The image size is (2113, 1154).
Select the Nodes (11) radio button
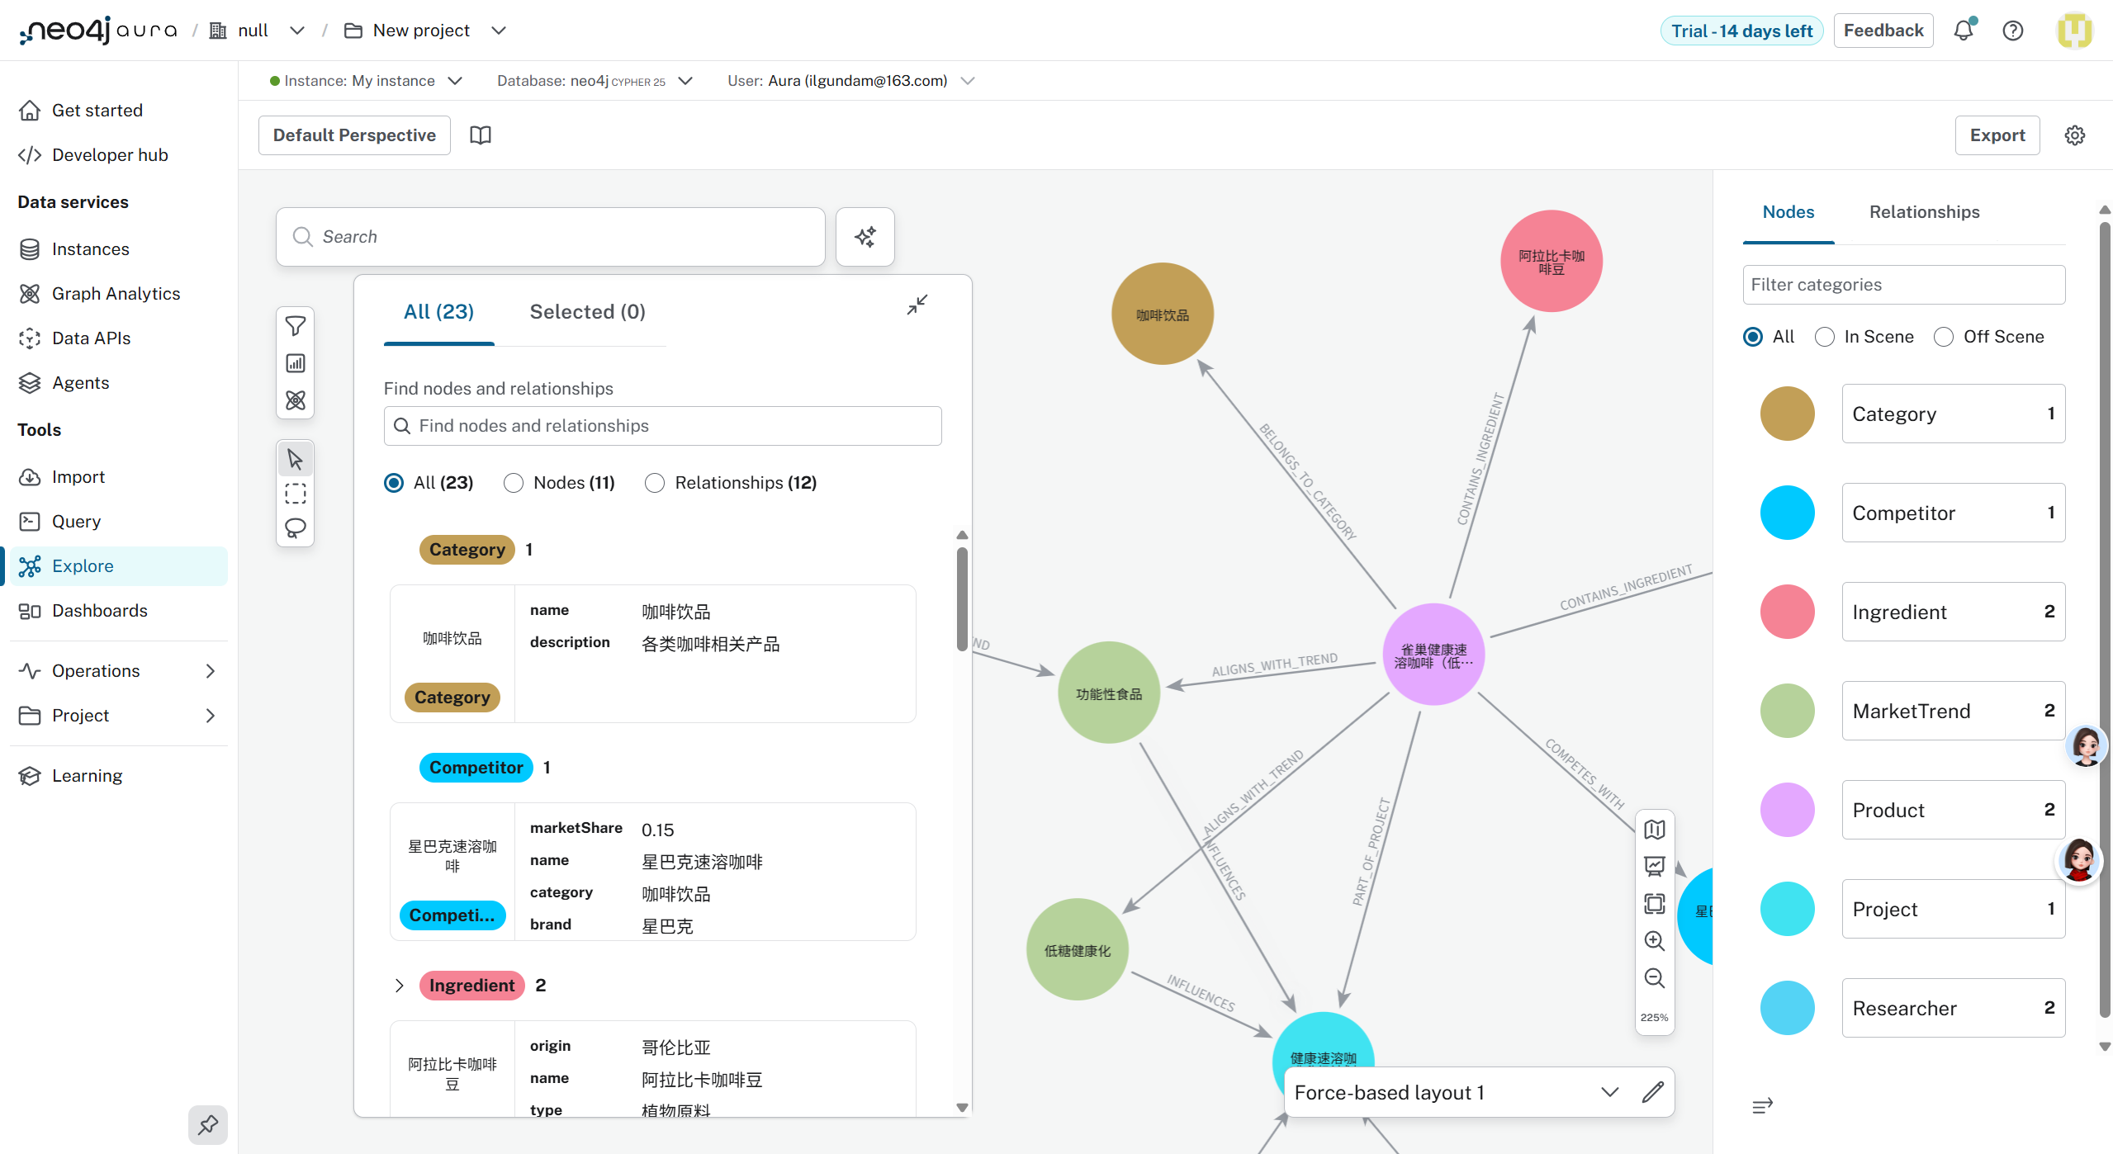[514, 483]
